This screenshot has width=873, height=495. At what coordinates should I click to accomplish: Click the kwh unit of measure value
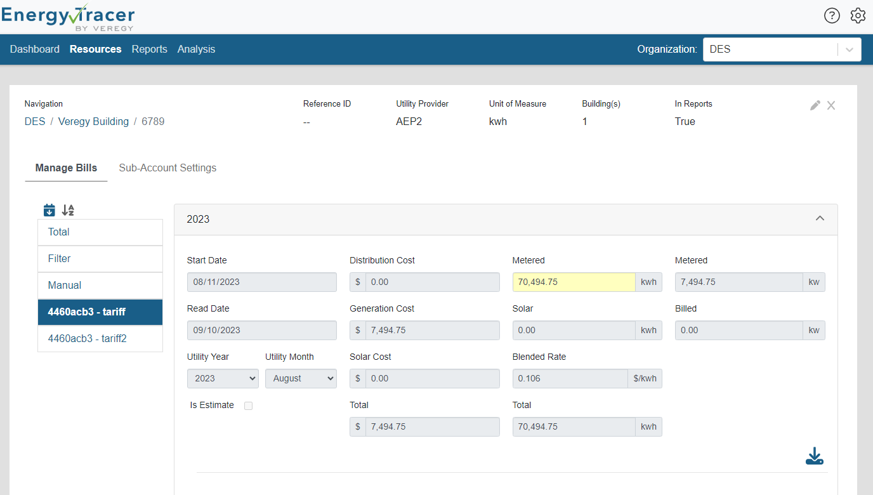coord(498,121)
